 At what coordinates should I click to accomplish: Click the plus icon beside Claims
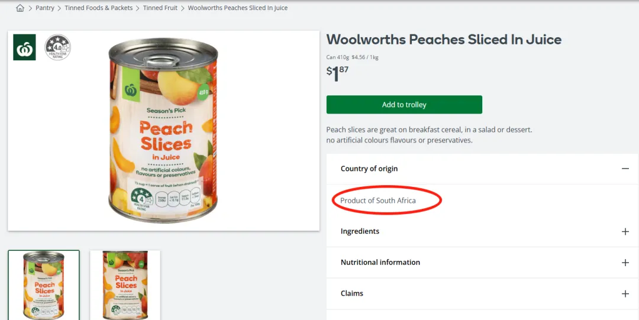625,293
